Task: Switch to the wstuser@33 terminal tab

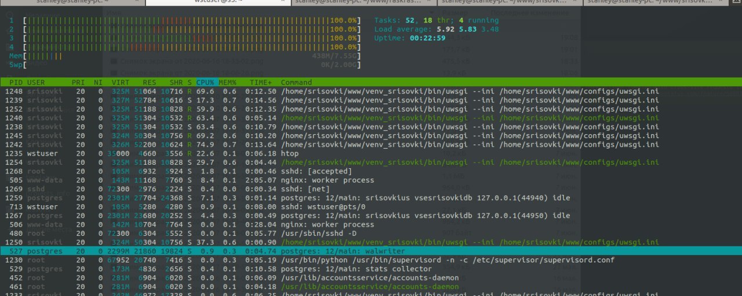Action: 218,3
